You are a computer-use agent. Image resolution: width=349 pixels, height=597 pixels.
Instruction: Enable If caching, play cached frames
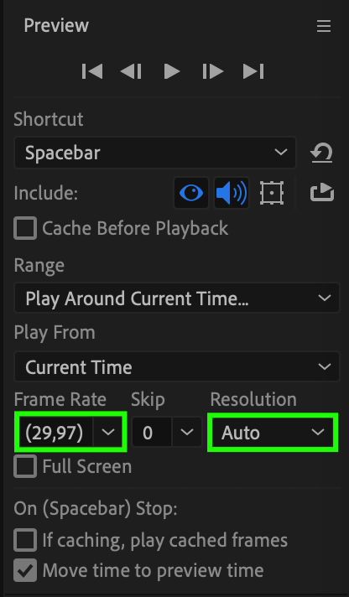click(x=25, y=540)
